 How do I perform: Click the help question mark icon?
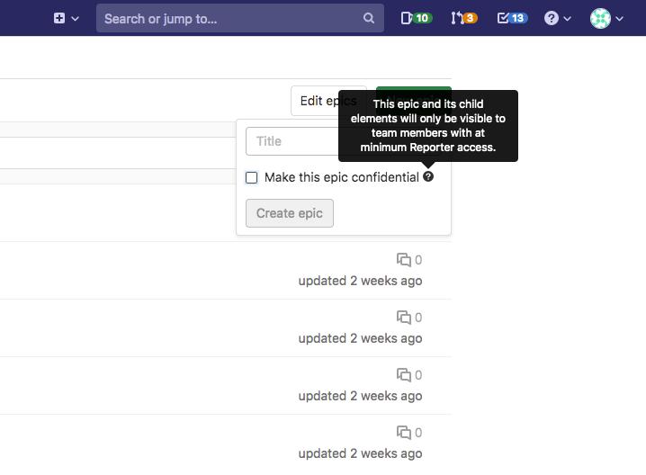tap(552, 18)
